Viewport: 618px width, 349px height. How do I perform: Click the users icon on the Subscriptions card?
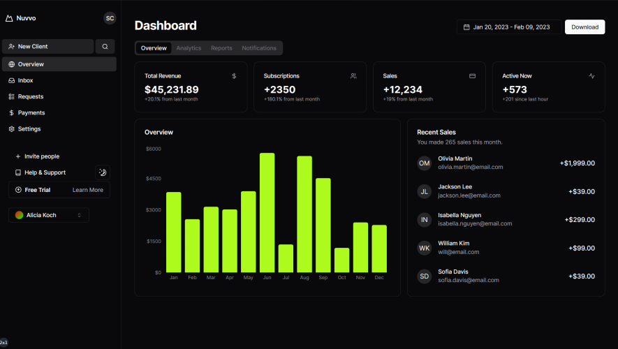(353, 76)
